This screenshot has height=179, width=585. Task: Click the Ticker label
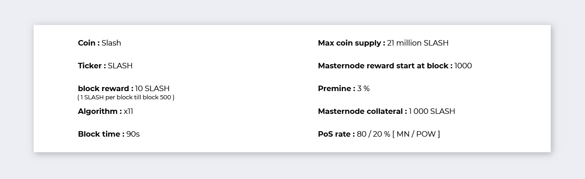pos(92,66)
